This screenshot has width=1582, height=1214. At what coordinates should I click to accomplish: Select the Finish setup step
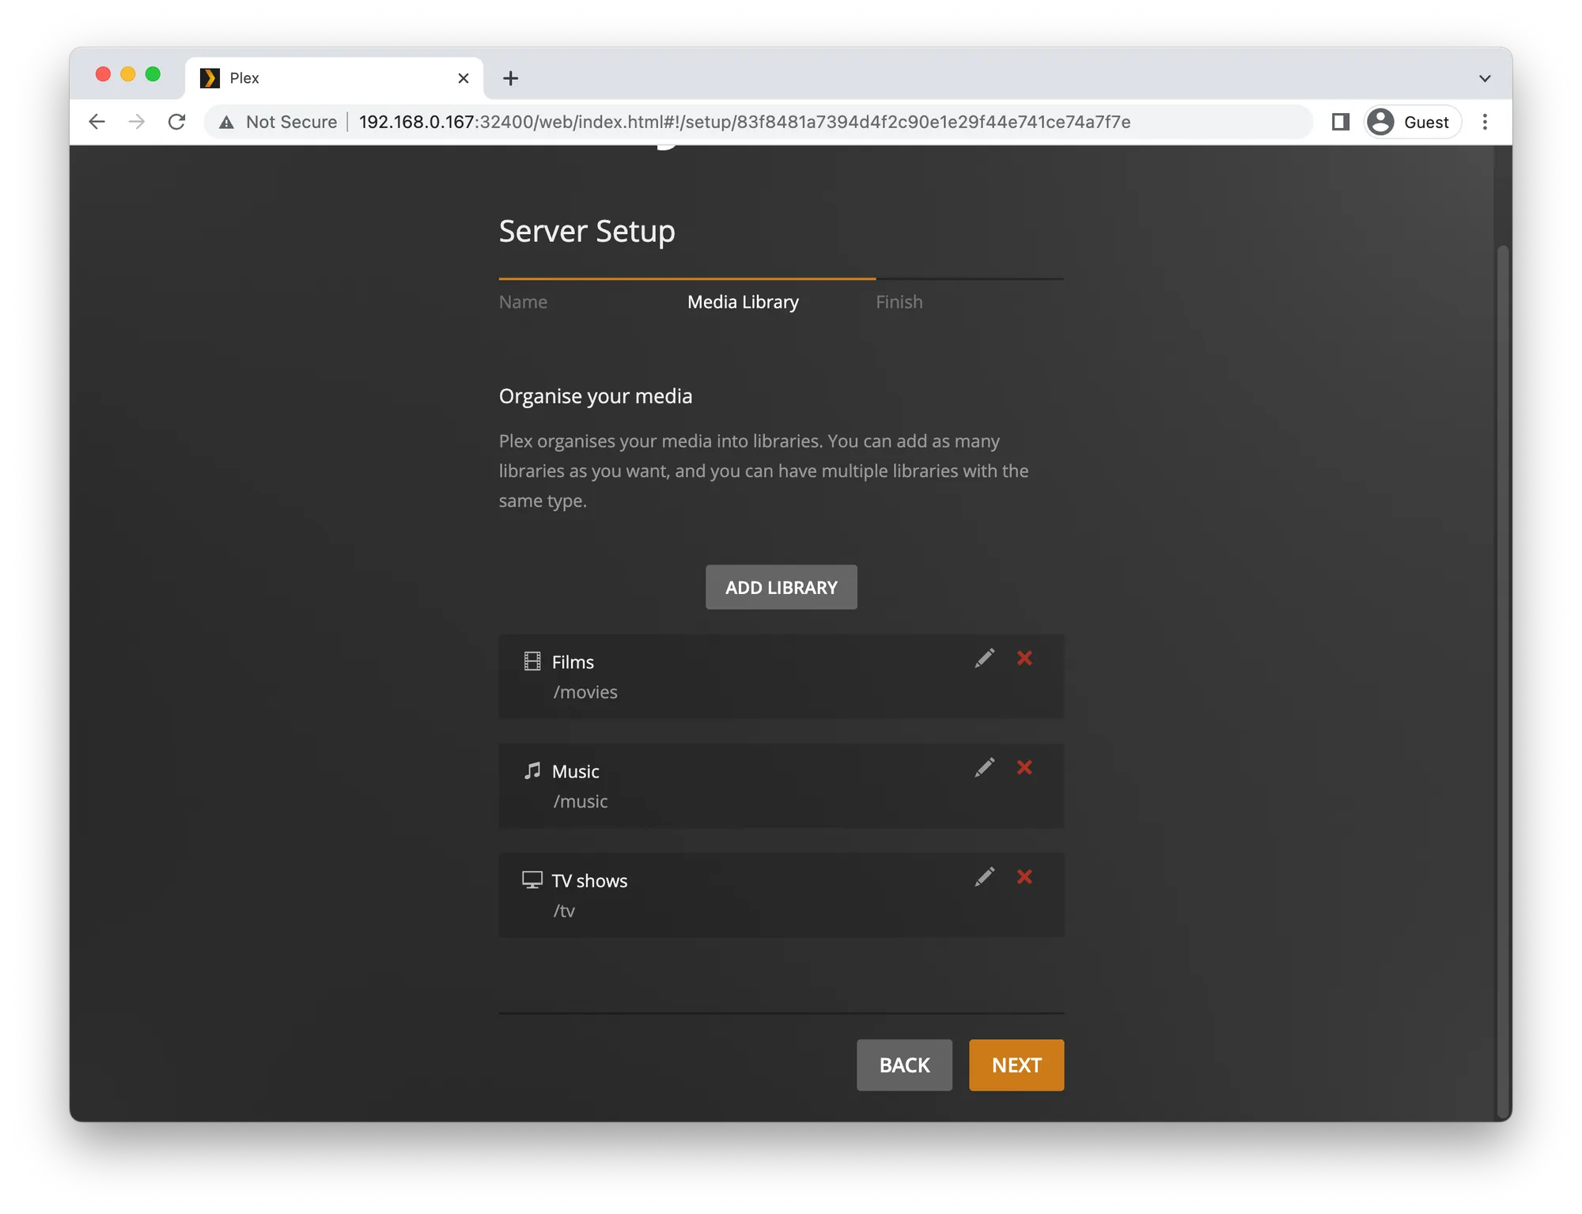pos(899,302)
